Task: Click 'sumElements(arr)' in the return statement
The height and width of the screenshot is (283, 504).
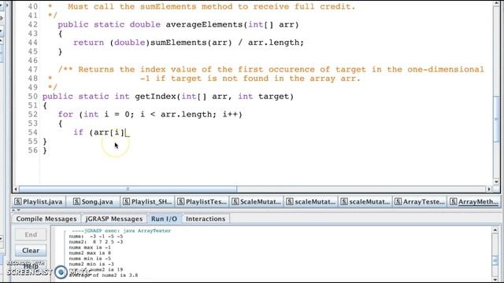Action: coord(191,42)
